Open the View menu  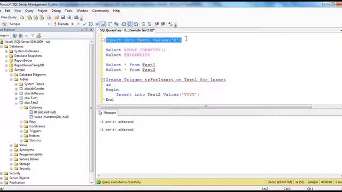18,11
